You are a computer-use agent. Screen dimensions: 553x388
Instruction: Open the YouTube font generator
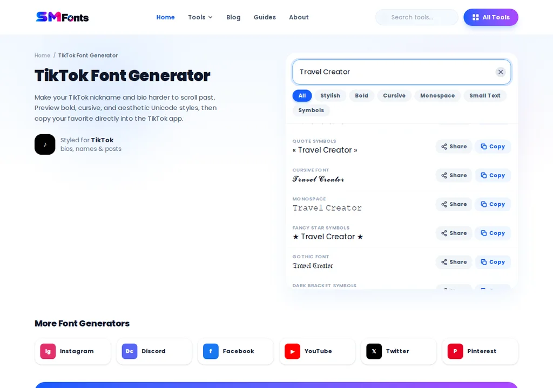[x=317, y=351]
